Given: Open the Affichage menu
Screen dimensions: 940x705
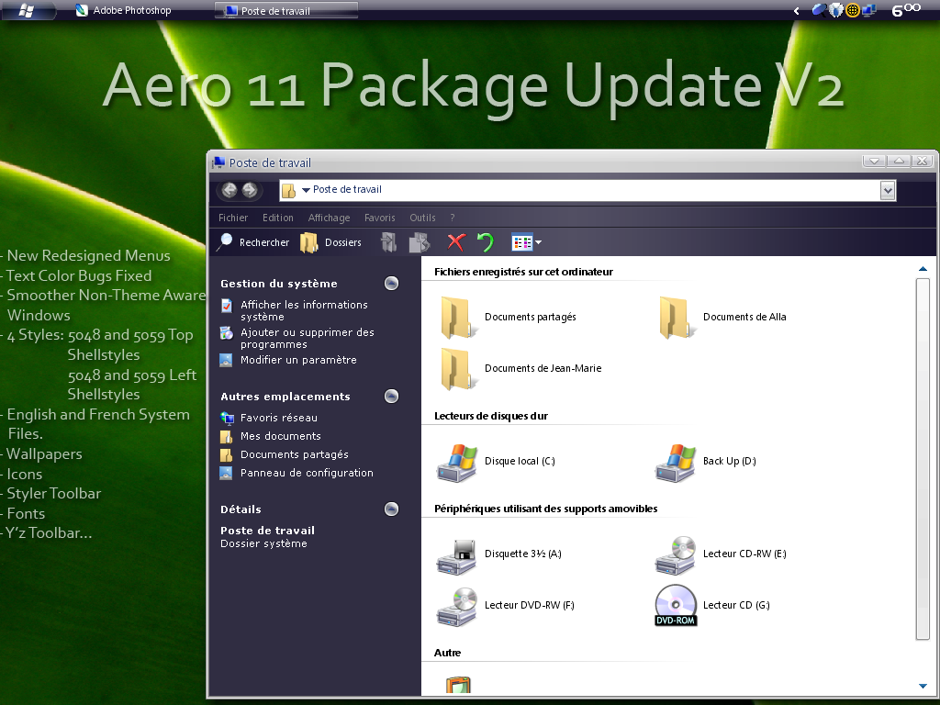Looking at the screenshot, I should [329, 218].
